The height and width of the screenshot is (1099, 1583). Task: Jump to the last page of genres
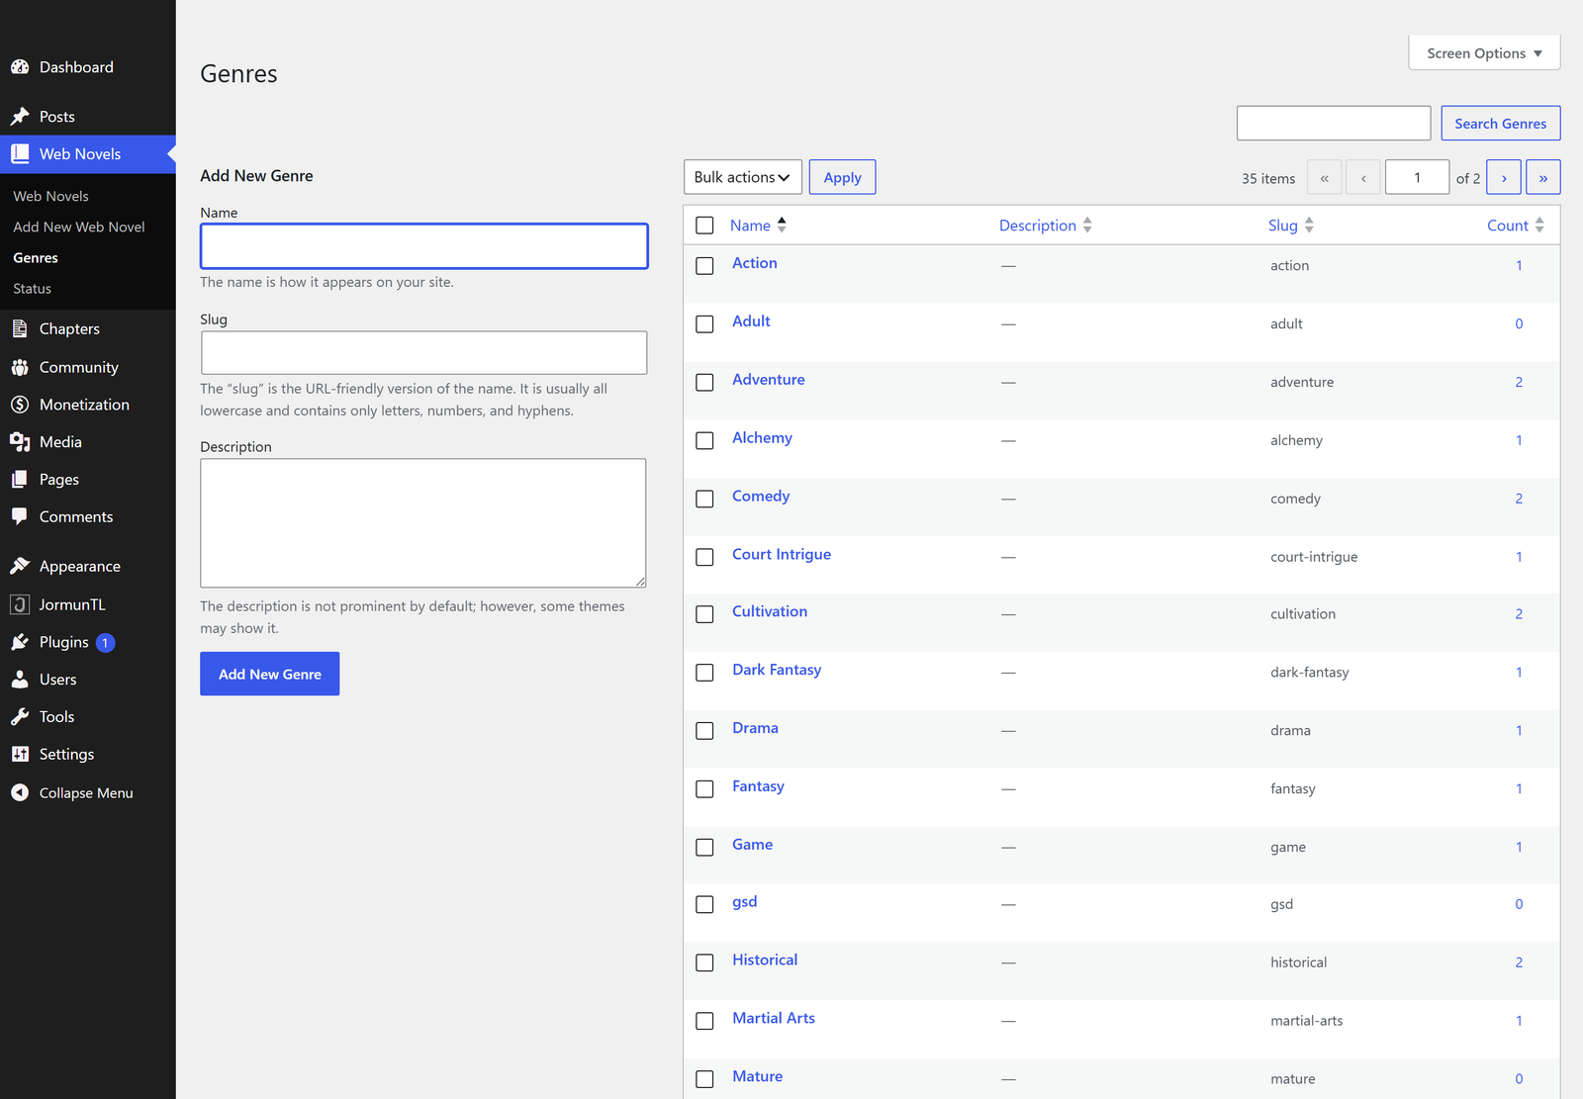click(1543, 178)
